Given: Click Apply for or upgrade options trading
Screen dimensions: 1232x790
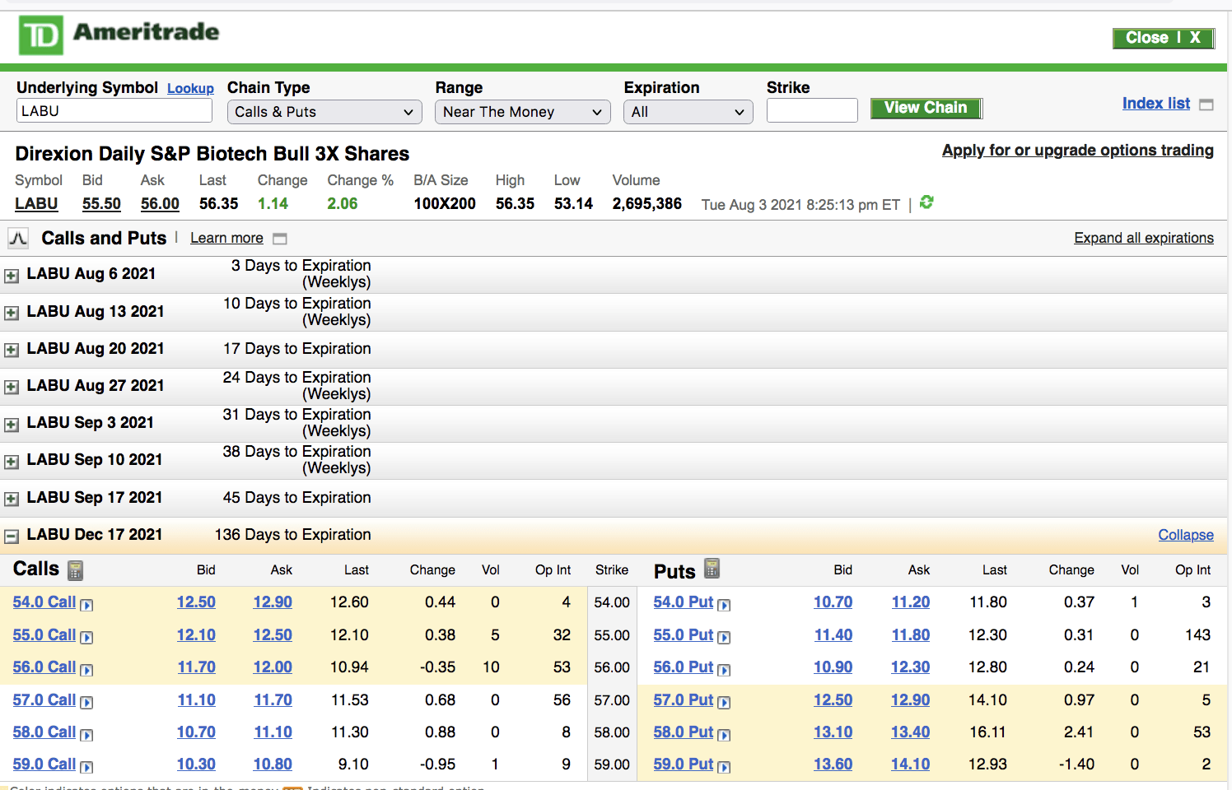Looking at the screenshot, I should click(1077, 151).
